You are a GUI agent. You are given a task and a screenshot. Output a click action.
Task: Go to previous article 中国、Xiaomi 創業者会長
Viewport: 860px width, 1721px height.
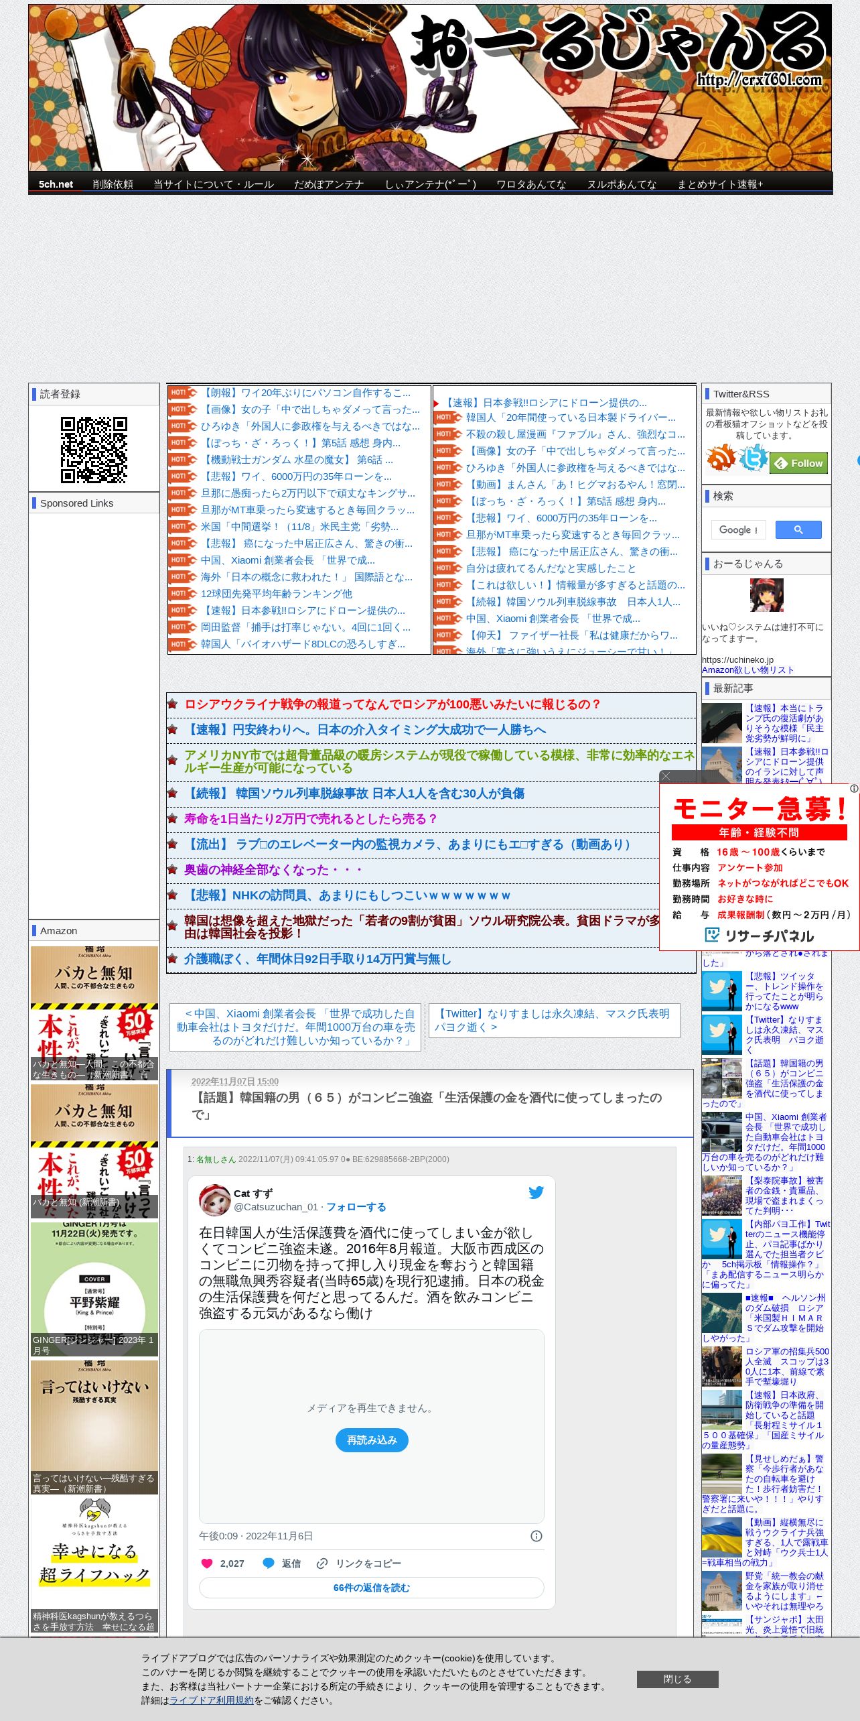[295, 1027]
